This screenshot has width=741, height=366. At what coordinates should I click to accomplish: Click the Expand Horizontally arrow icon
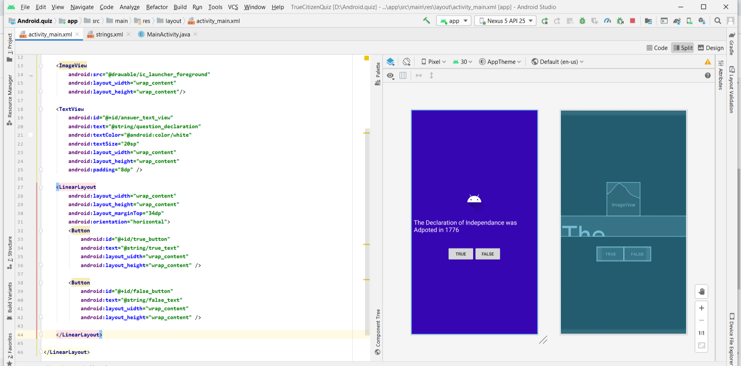coord(419,76)
